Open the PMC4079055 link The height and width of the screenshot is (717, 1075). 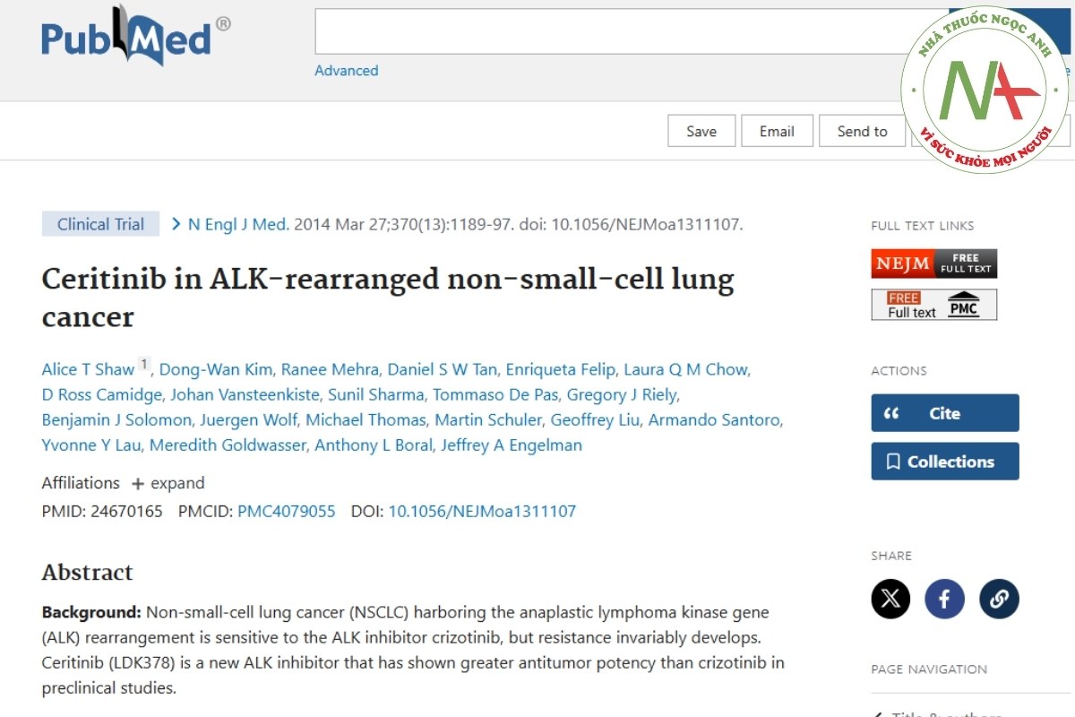pyautogui.click(x=286, y=512)
